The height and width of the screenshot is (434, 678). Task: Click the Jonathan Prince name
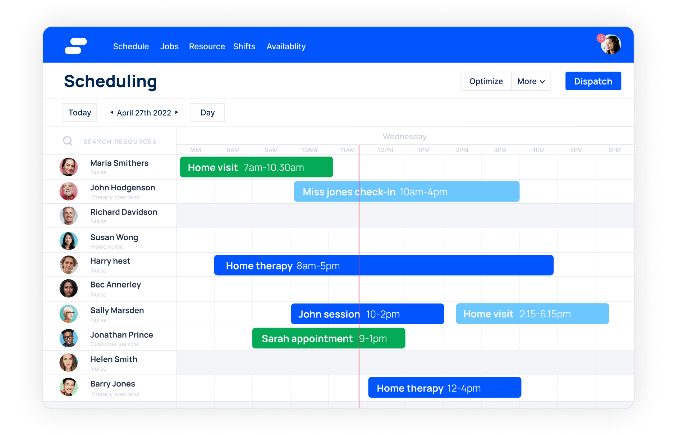coord(122,335)
